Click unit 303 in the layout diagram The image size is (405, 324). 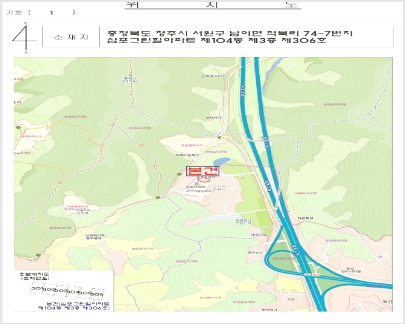pyautogui.click(x=61, y=291)
